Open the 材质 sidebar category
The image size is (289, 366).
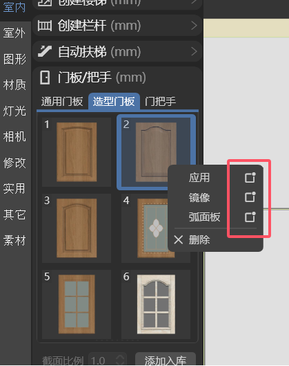[x=14, y=84]
